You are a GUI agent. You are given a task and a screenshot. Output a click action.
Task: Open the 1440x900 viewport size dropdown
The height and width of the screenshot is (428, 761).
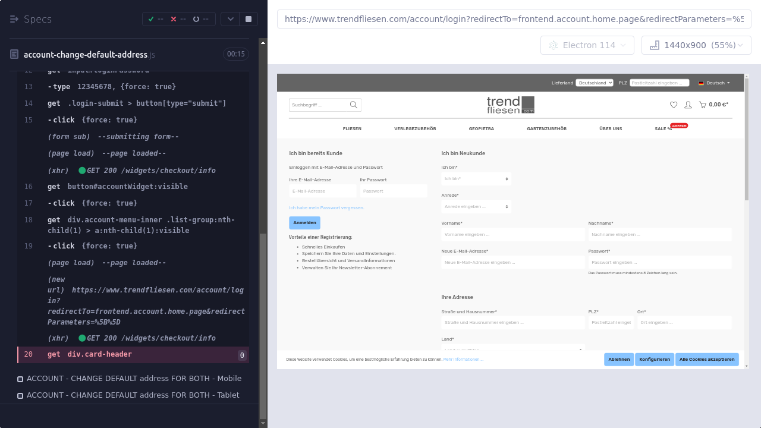pos(696,45)
